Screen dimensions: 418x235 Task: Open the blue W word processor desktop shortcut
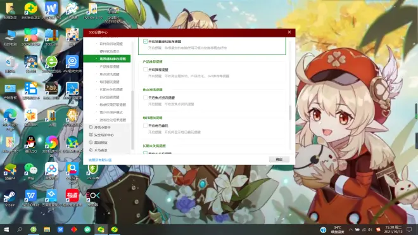(x=51, y=11)
